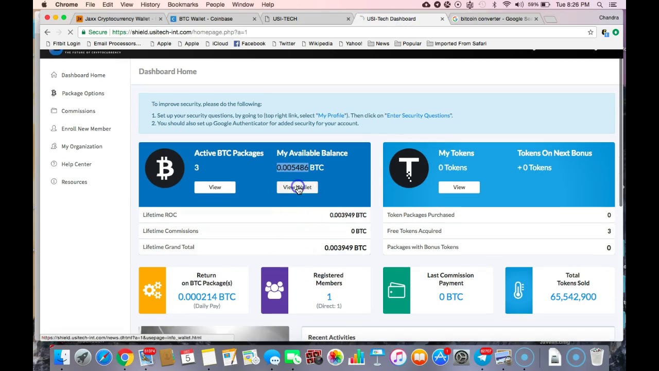Open Help Center in the sidebar
Image resolution: width=659 pixels, height=371 pixels.
pos(76,164)
